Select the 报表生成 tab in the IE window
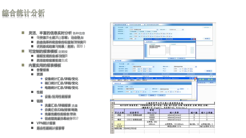Screen dimensions: 246x138 tap(118, 83)
